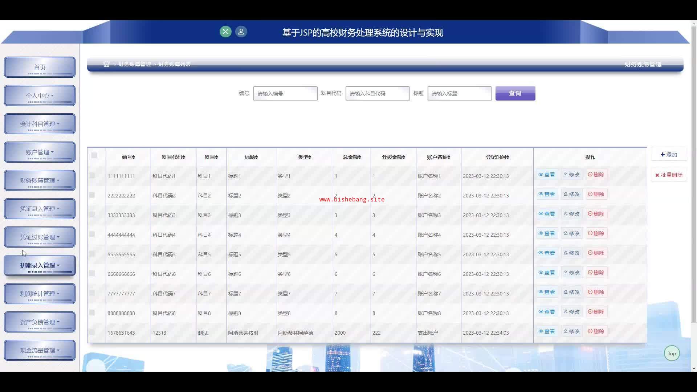This screenshot has width=697, height=392.
Task: Click the 科目代码 search input field
Action: tap(377, 94)
